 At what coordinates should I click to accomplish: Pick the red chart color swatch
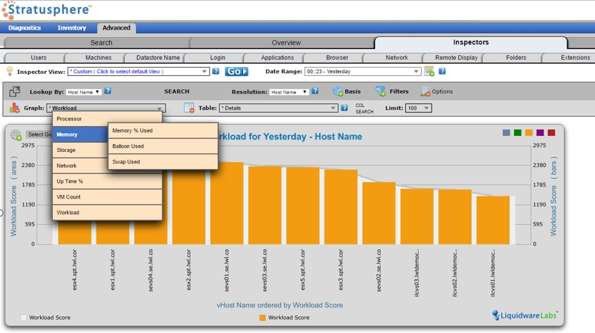pos(551,132)
